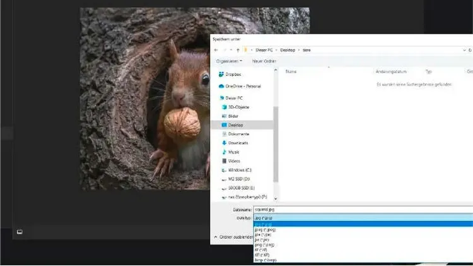Open the Musik folder
This screenshot has width=473, height=266.
tap(233, 152)
